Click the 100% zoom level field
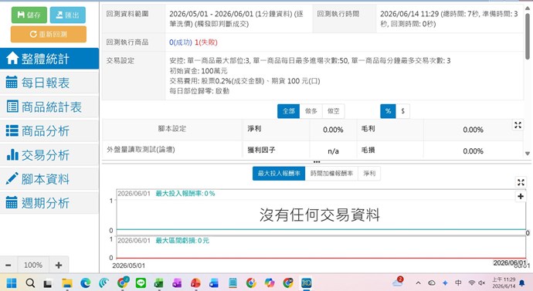 (x=33, y=266)
